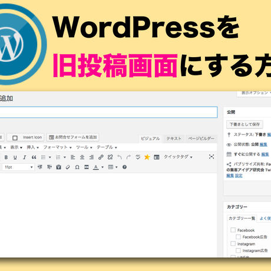Click the 公開 panel header
This screenshot has width=271, height=271.
[247, 112]
